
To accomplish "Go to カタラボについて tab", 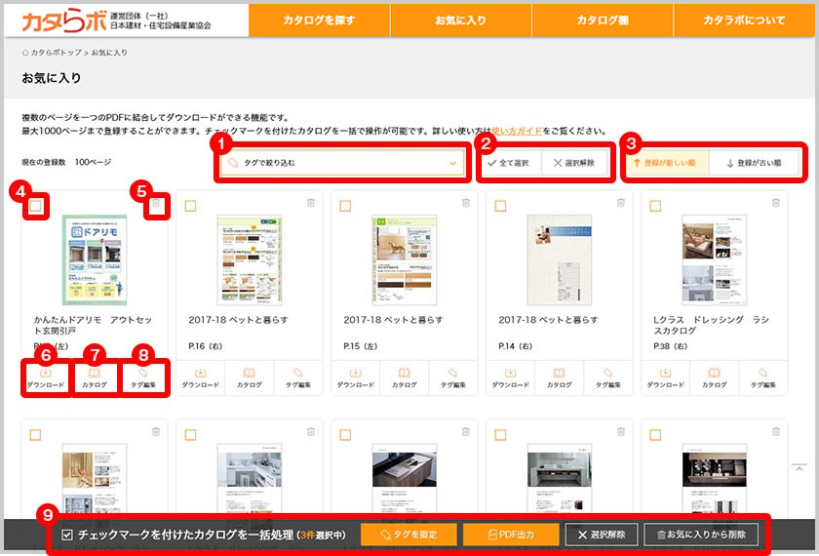I will [x=744, y=20].
